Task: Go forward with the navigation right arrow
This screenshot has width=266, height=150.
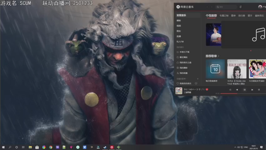Action: point(212,7)
